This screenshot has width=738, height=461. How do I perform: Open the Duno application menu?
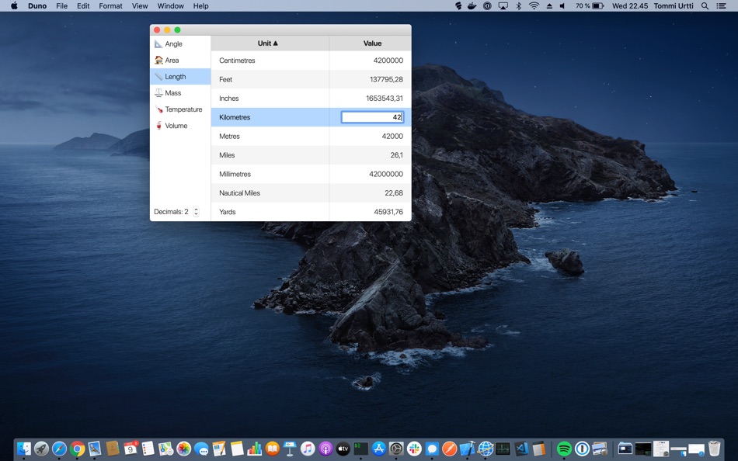click(37, 6)
